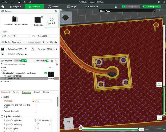
Task: Click the undo arrow icon
Action: click(x=25, y=2)
